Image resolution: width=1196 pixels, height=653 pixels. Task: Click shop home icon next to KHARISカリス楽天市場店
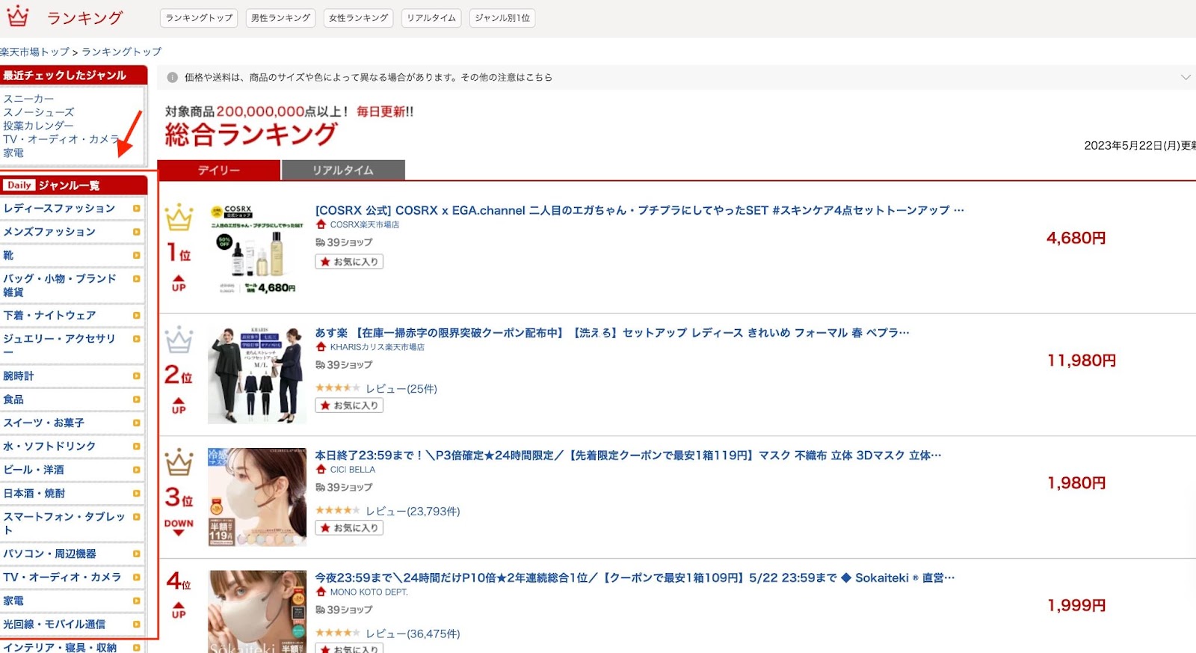[x=321, y=347]
